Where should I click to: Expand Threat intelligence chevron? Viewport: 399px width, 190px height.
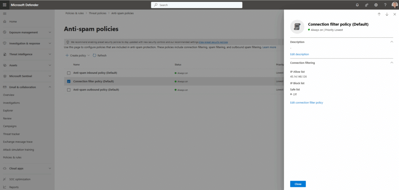[x=50, y=54]
